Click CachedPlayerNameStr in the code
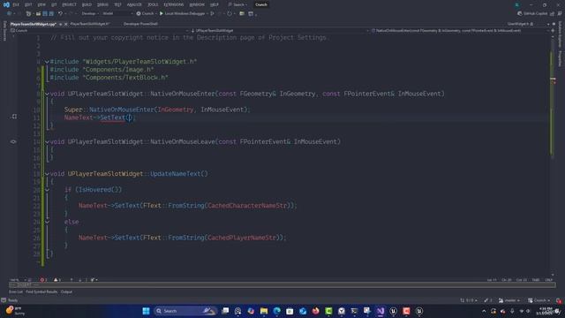 tap(242, 238)
